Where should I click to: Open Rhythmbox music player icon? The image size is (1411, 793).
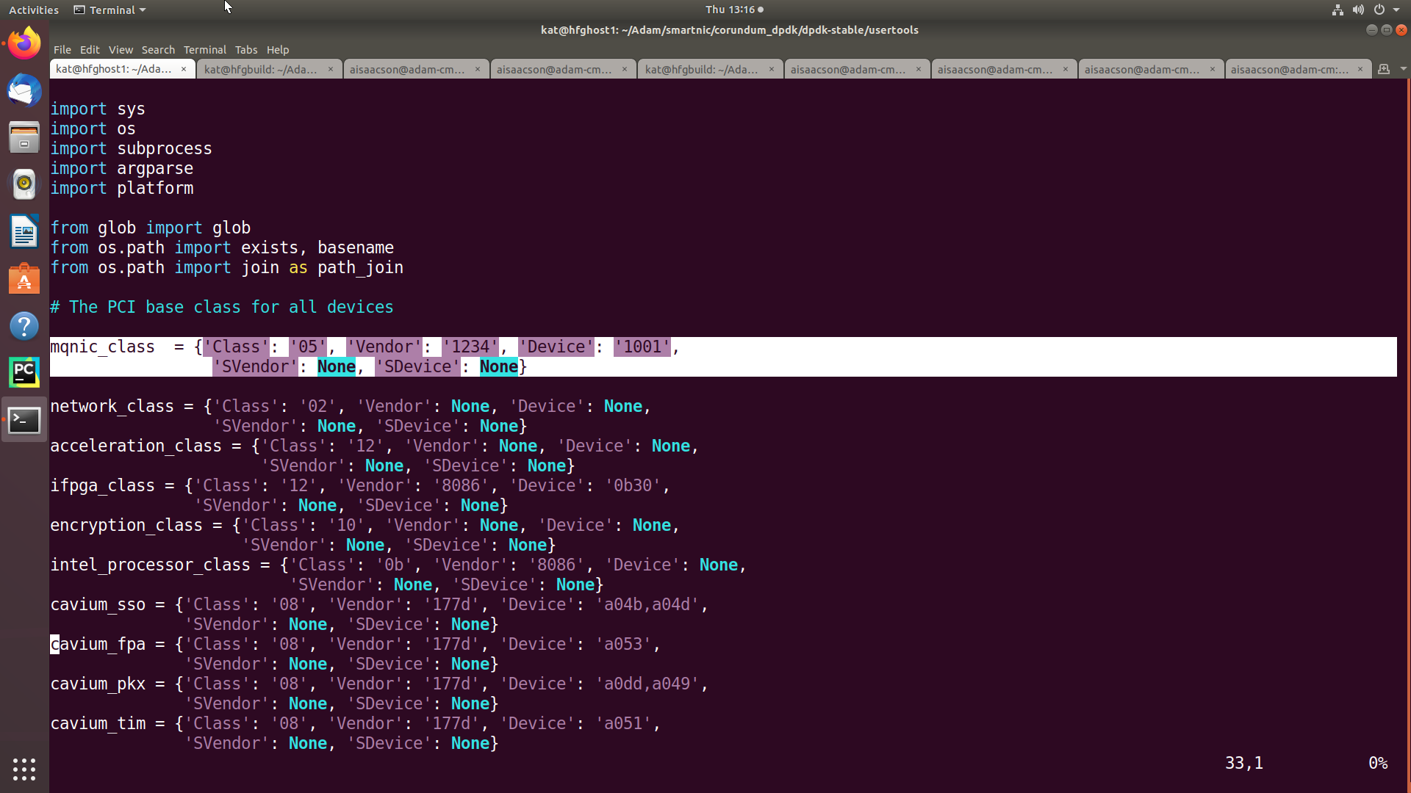click(24, 184)
